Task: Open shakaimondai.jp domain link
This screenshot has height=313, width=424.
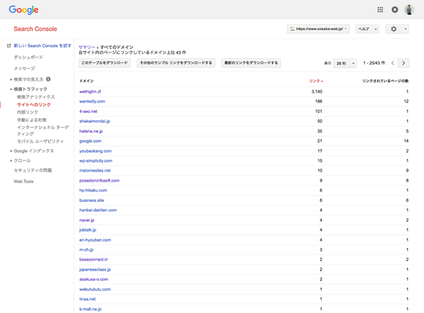Action: pyautogui.click(x=95, y=121)
